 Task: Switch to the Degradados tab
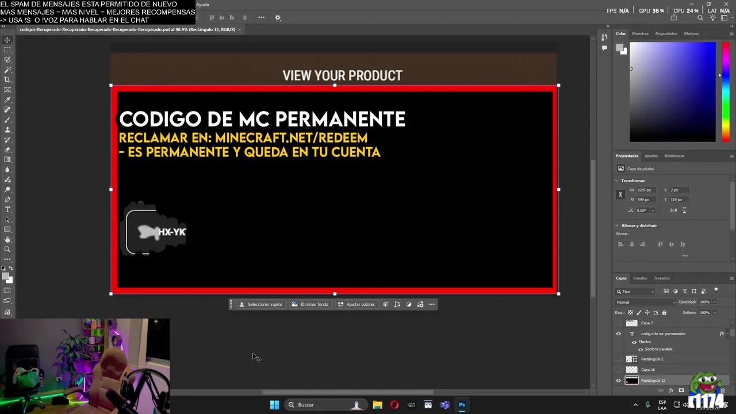click(x=666, y=33)
